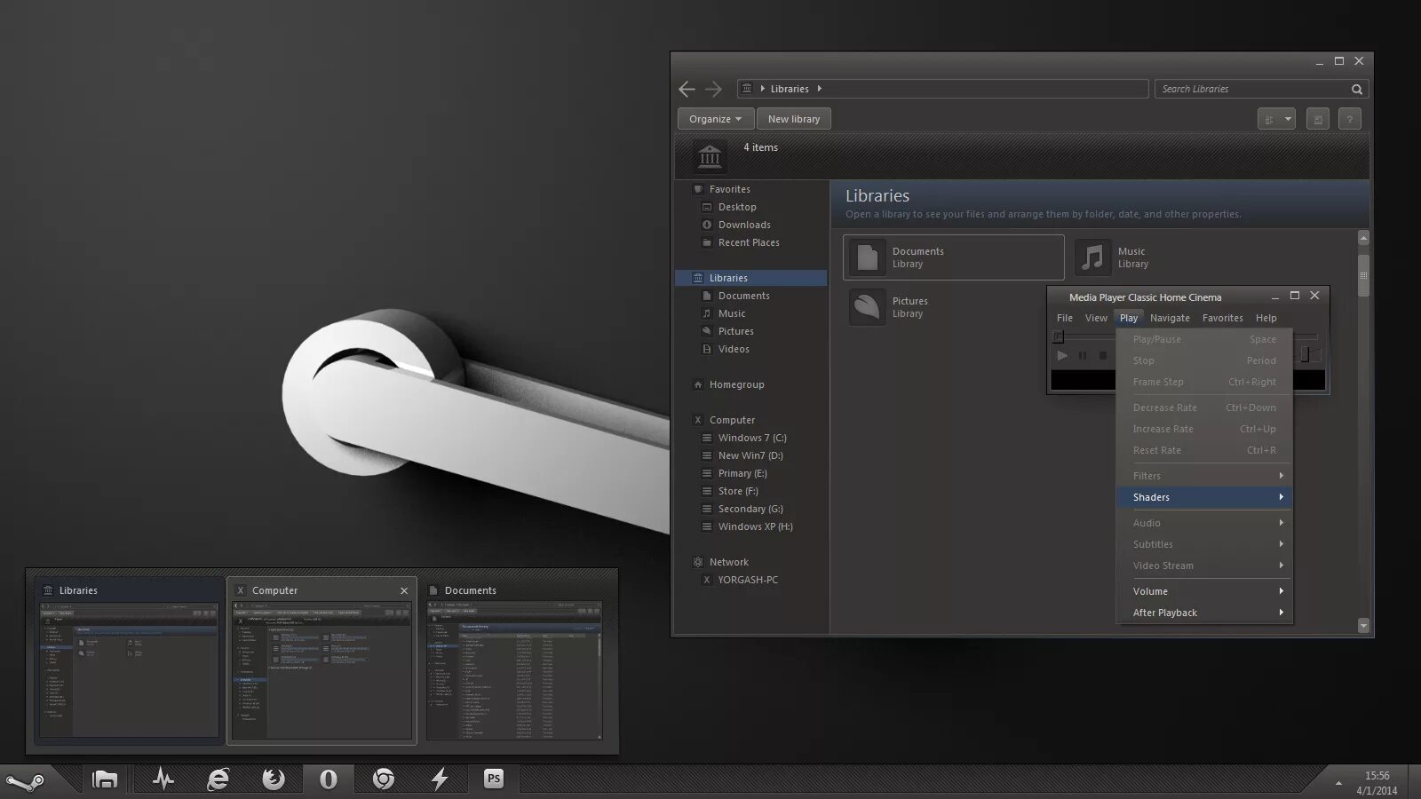Launch Chrome from the taskbar
The image size is (1421, 799).
tap(384, 779)
